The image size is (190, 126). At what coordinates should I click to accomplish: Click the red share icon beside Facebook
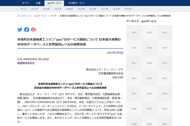tap(34, 30)
